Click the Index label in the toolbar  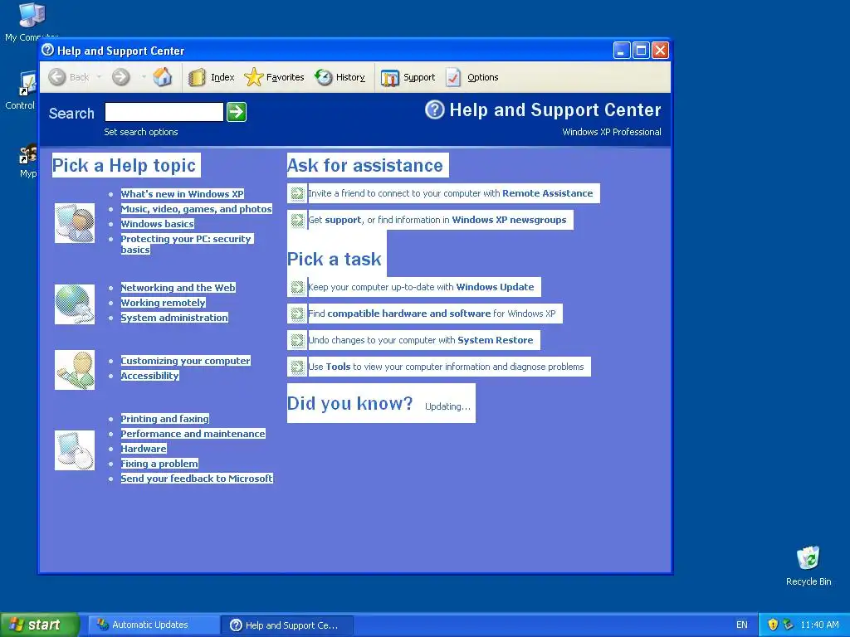[222, 77]
